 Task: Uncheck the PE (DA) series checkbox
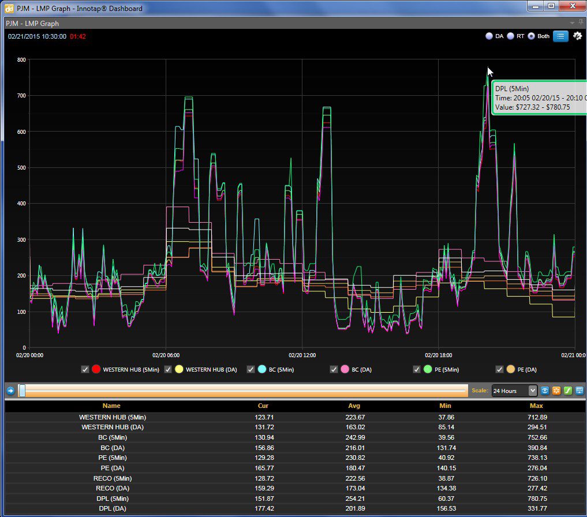click(499, 369)
